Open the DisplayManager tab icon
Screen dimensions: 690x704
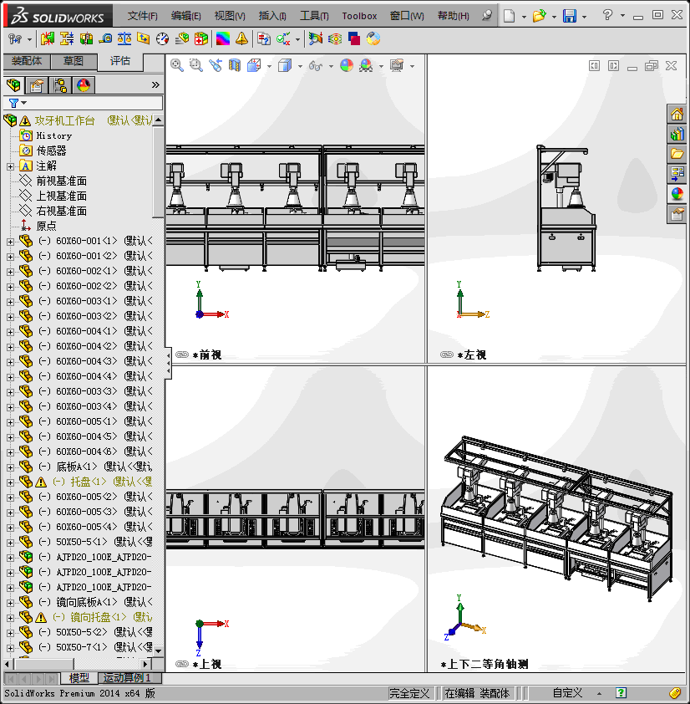click(84, 84)
